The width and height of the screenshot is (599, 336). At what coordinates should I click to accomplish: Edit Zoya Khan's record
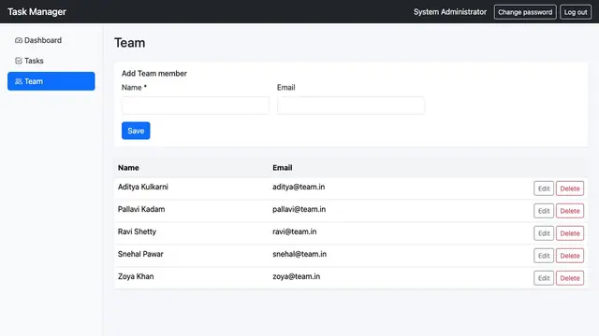coord(544,278)
